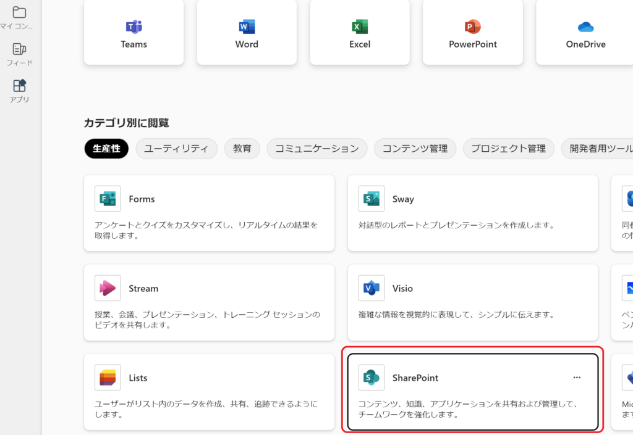Image resolution: width=633 pixels, height=435 pixels.
Task: Click the Visio app icon
Action: tap(372, 288)
